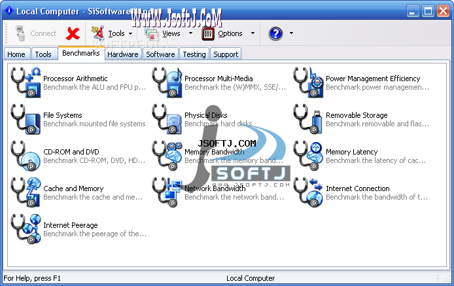Click the application icon in title bar
The image size is (454, 286).
click(x=9, y=10)
